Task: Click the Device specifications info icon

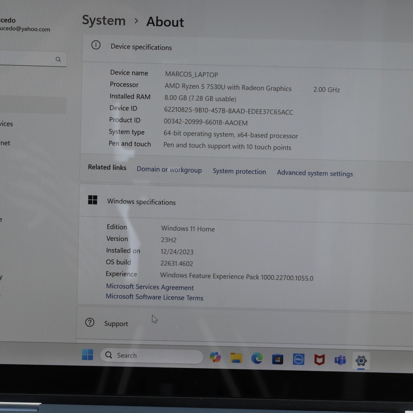Action: click(x=96, y=45)
